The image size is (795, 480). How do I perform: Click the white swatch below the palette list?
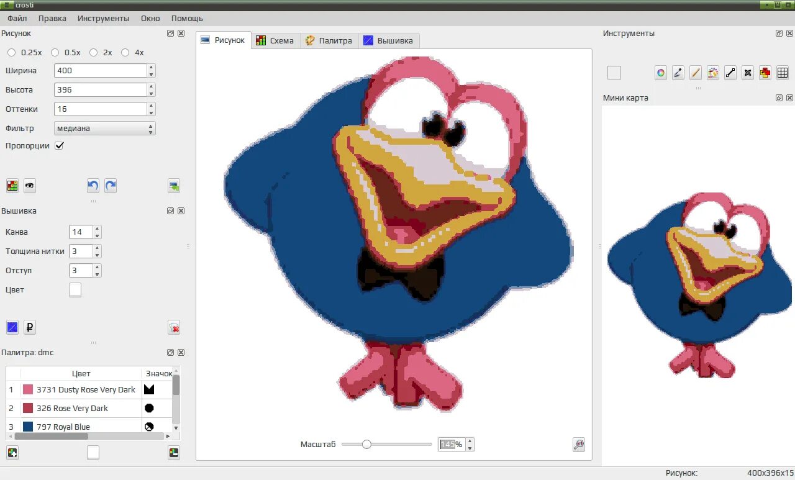(93, 453)
